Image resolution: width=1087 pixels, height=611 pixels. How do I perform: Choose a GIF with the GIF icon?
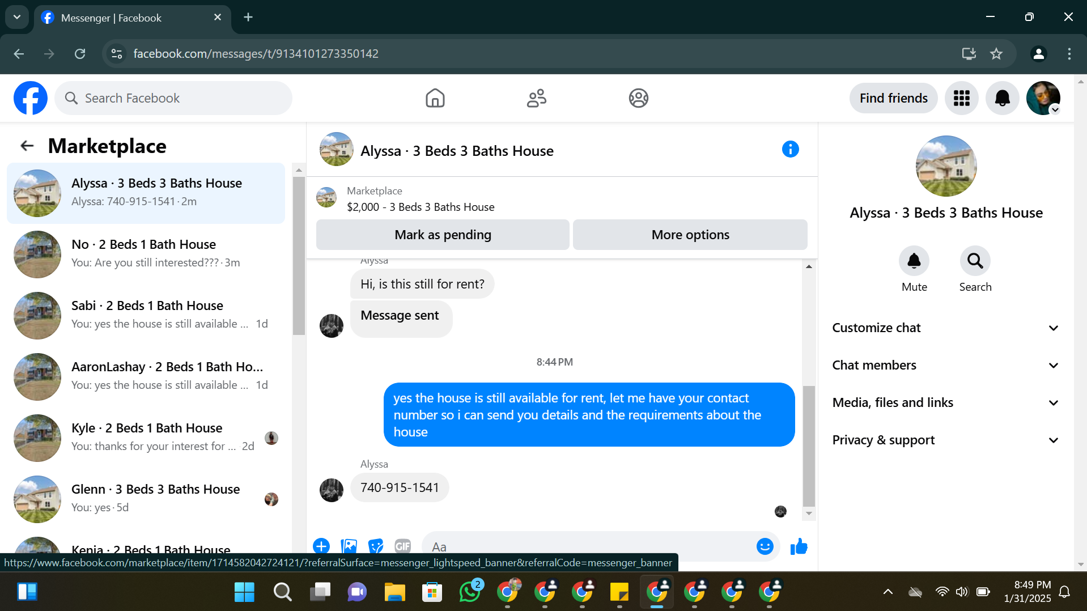(x=402, y=546)
